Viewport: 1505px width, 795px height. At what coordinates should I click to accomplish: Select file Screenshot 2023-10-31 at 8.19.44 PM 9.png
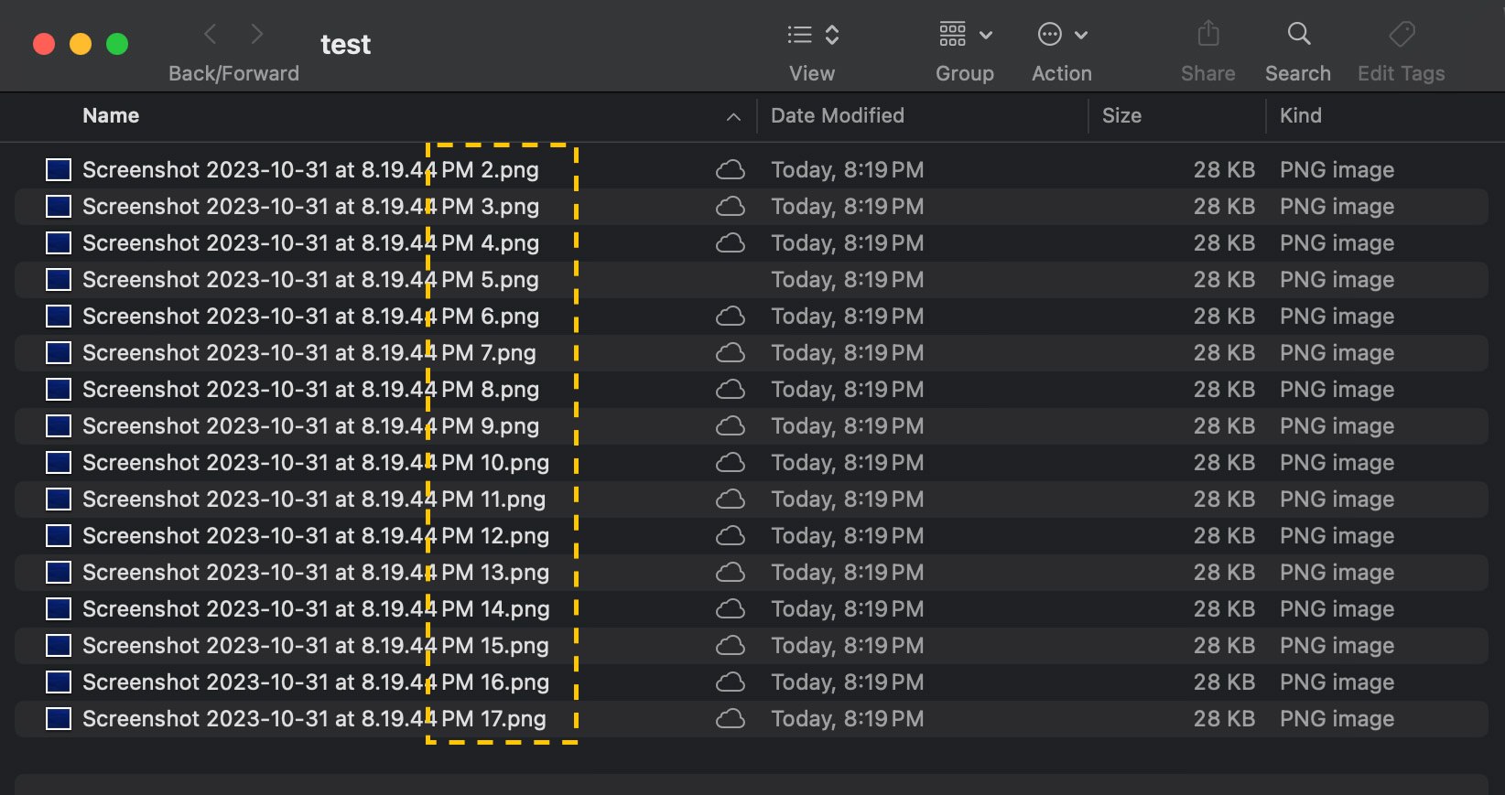(x=310, y=426)
